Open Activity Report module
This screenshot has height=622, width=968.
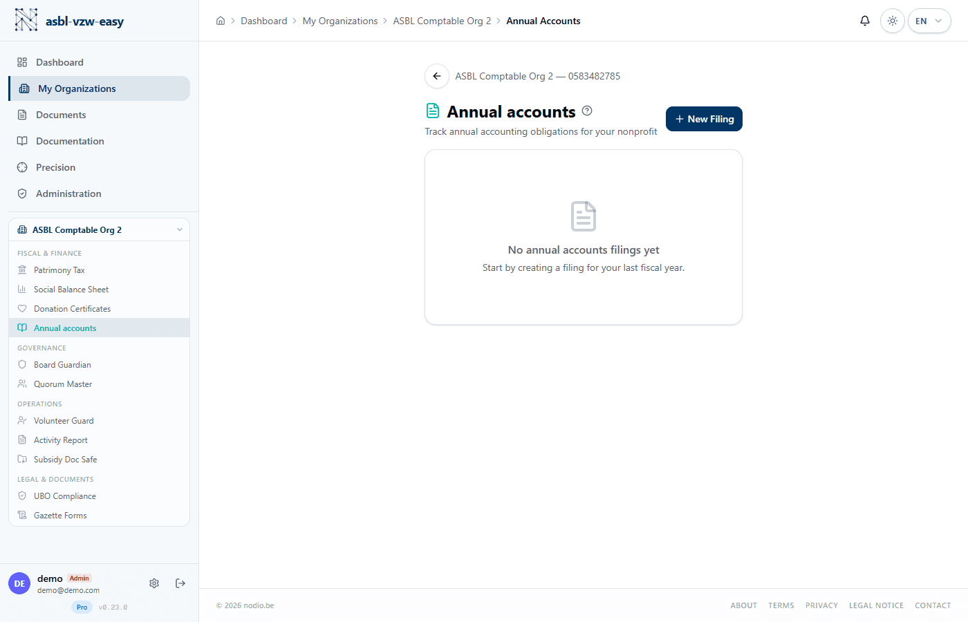click(100, 440)
